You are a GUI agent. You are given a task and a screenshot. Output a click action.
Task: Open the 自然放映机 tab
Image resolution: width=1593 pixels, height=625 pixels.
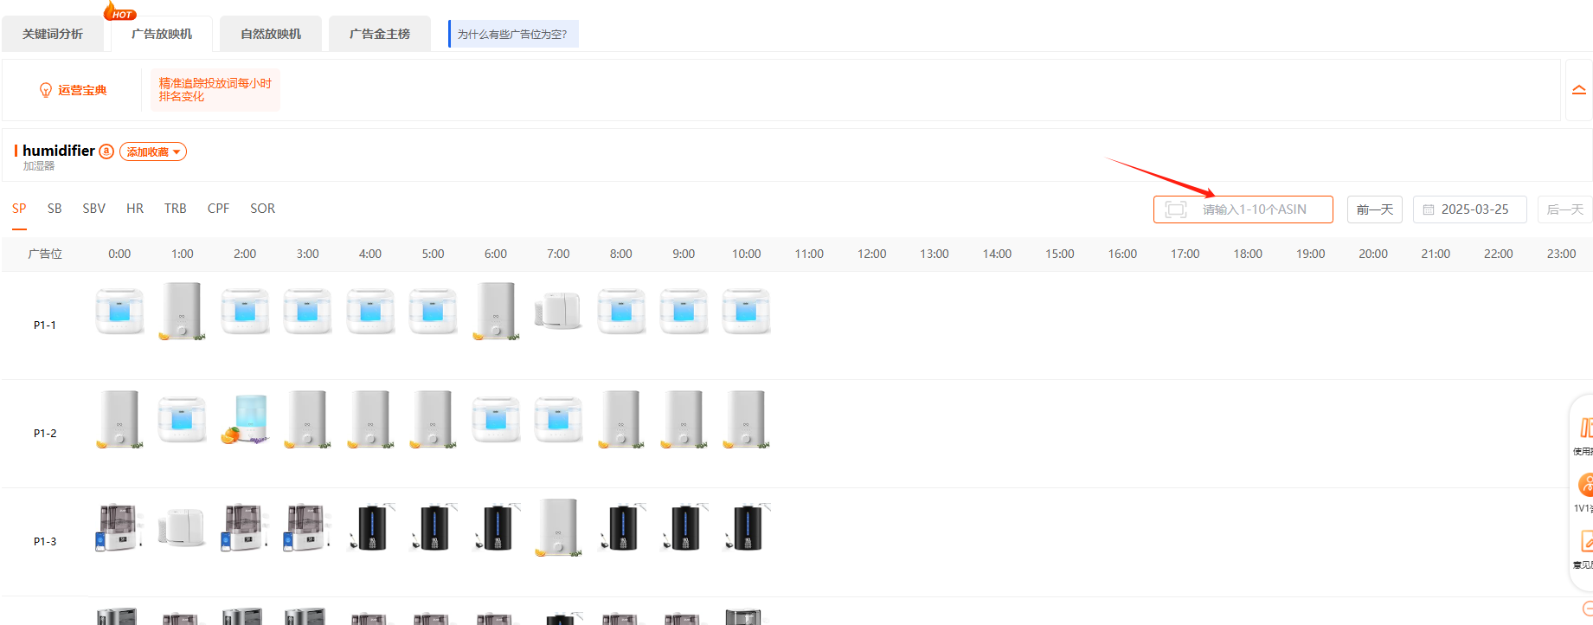(x=271, y=34)
